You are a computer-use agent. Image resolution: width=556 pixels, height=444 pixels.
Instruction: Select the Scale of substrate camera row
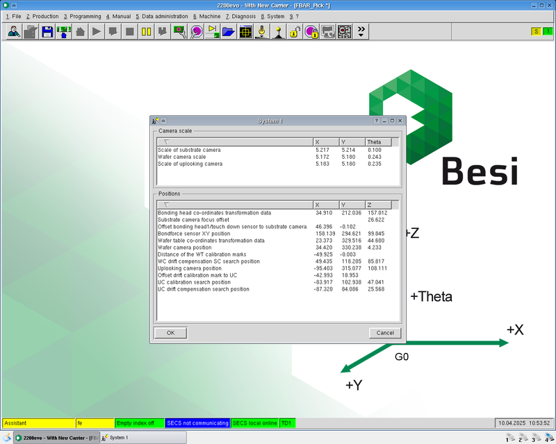[x=277, y=150]
